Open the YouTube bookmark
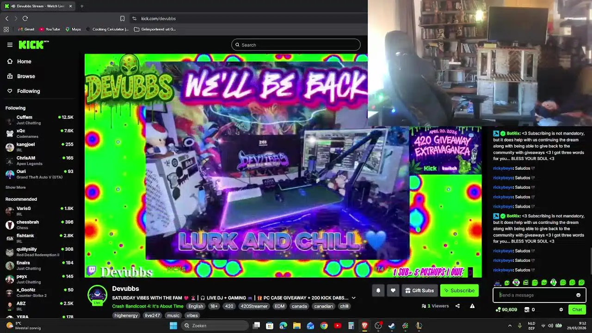This screenshot has width=592, height=333. [x=49, y=29]
